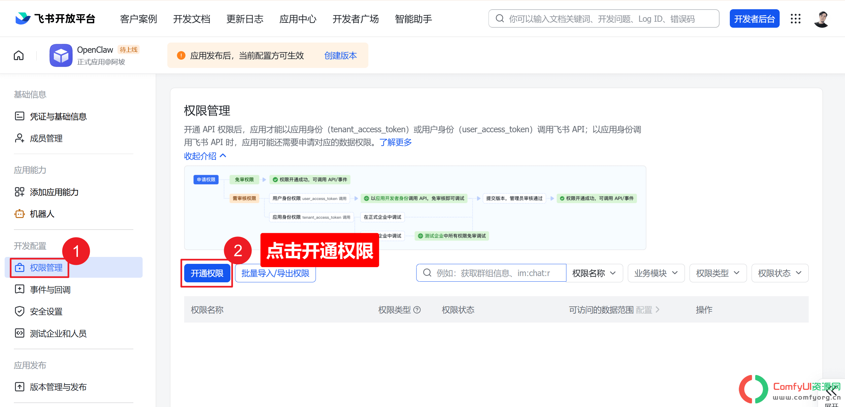
Task: Open the 权限名称 dropdown
Action: click(594, 273)
